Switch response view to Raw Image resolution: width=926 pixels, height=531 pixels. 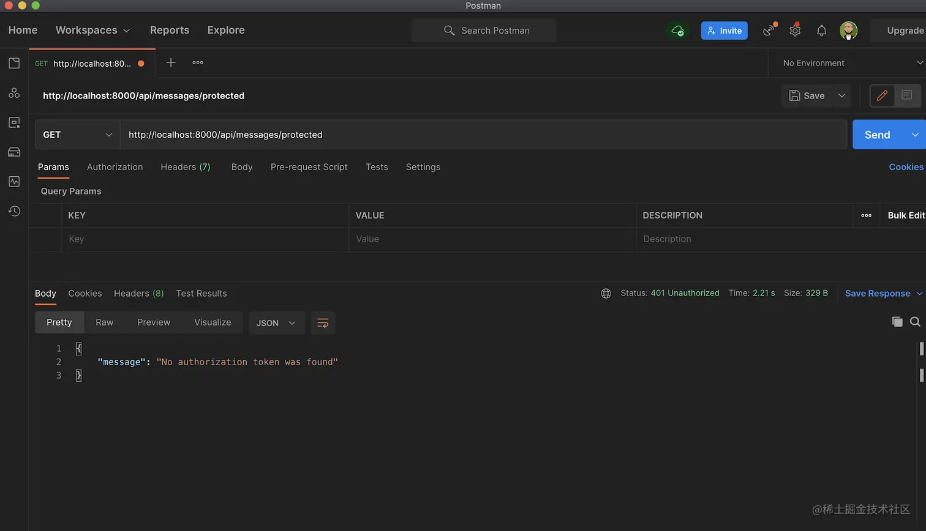[x=104, y=322]
